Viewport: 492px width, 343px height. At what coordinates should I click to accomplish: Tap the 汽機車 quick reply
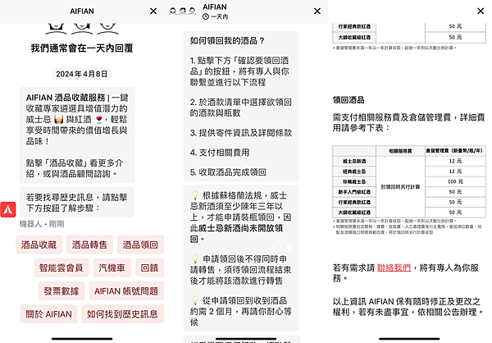coord(112,268)
